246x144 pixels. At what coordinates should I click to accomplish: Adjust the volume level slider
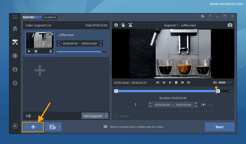225,82
